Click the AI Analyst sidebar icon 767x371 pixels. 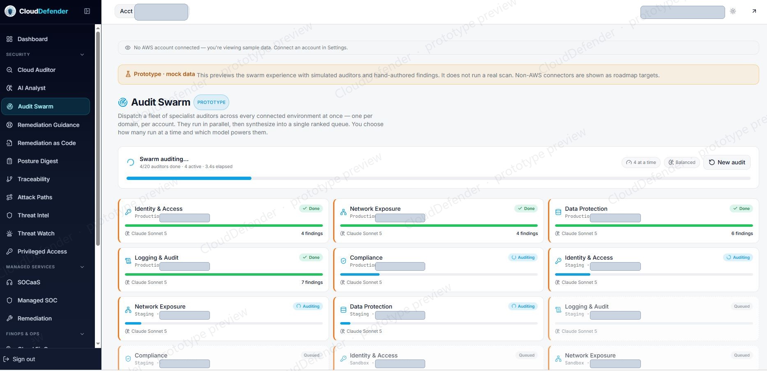(9, 88)
